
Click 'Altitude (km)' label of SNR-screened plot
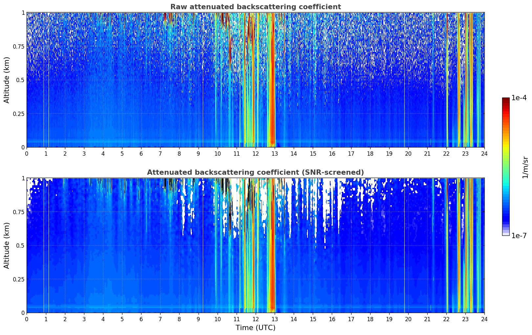click(x=7, y=245)
